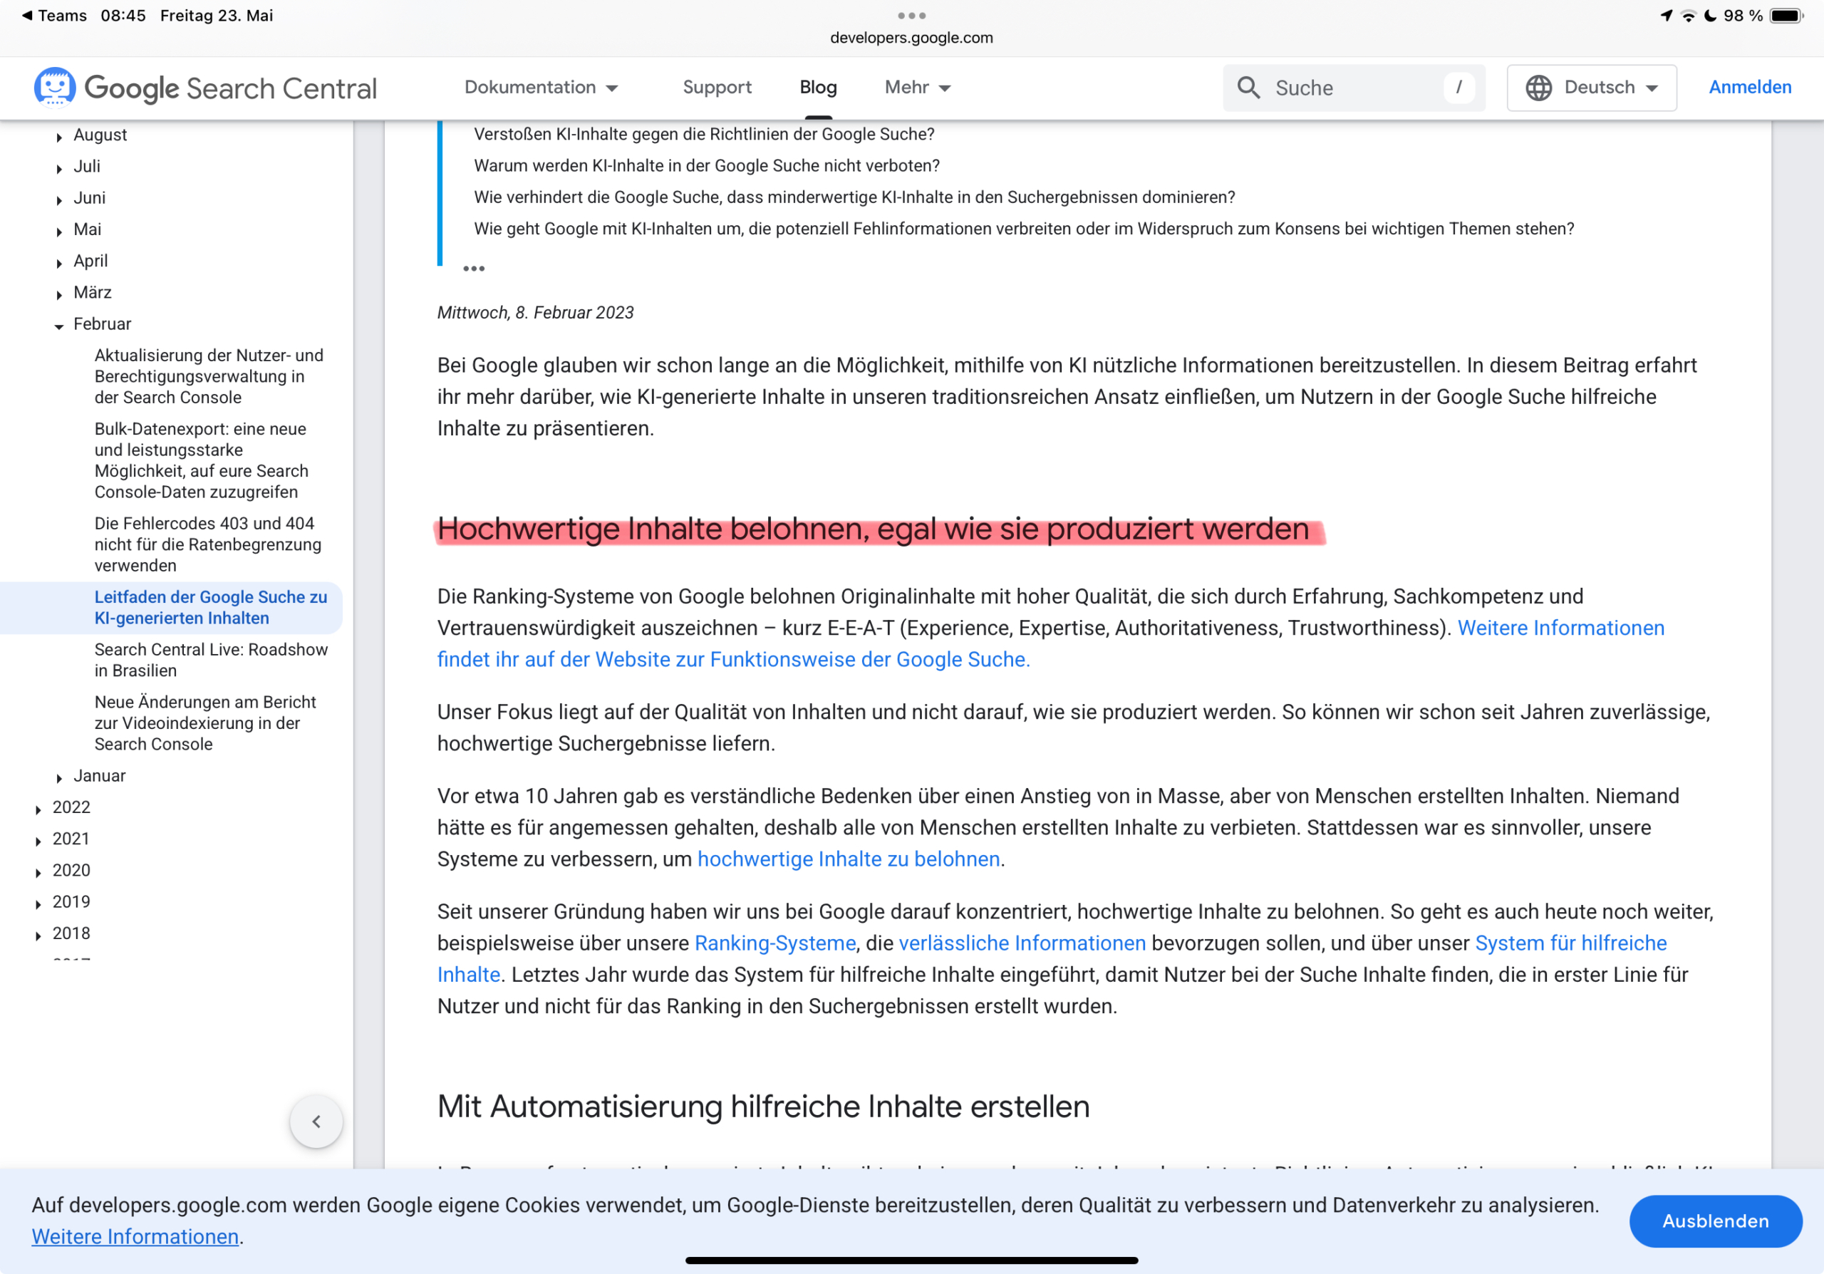Open Search Central Live: Roadshow in Brasilien

pos(212,660)
